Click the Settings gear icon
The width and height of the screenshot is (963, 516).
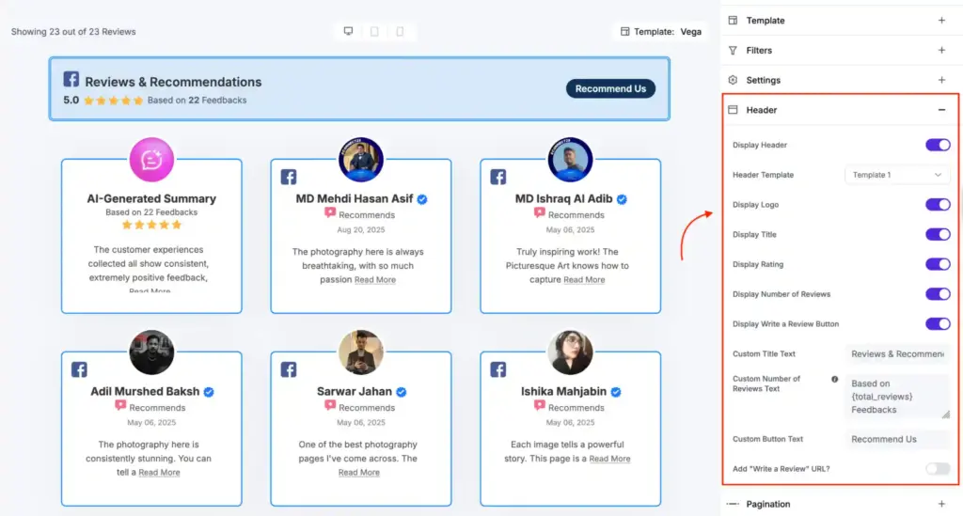coord(733,80)
